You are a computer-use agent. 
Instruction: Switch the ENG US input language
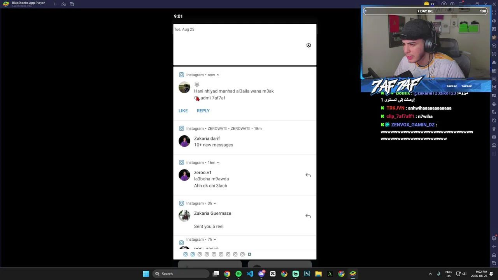coord(449,274)
